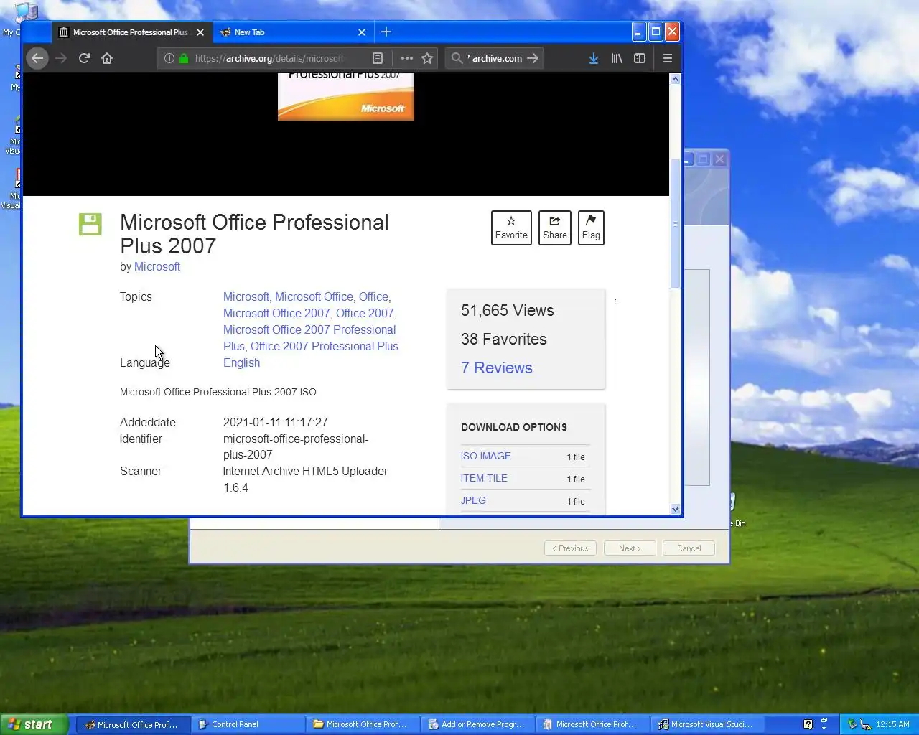The image size is (919, 735).
Task: Close the New Tab tab
Action: tap(362, 32)
